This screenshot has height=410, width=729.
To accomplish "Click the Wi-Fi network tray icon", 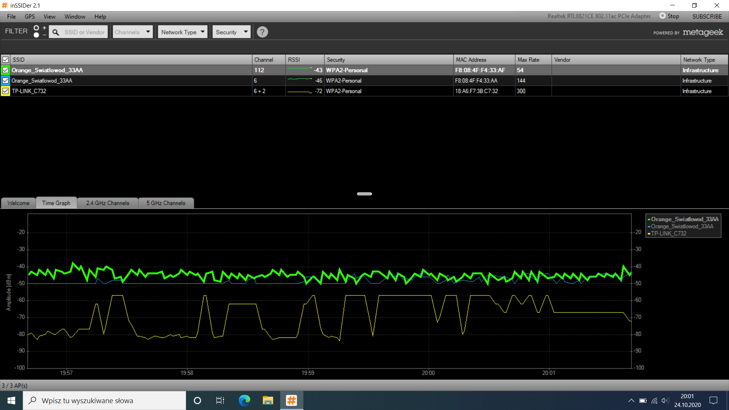I will [x=654, y=401].
